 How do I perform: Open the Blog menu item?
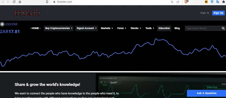pyautogui.click(x=177, y=28)
